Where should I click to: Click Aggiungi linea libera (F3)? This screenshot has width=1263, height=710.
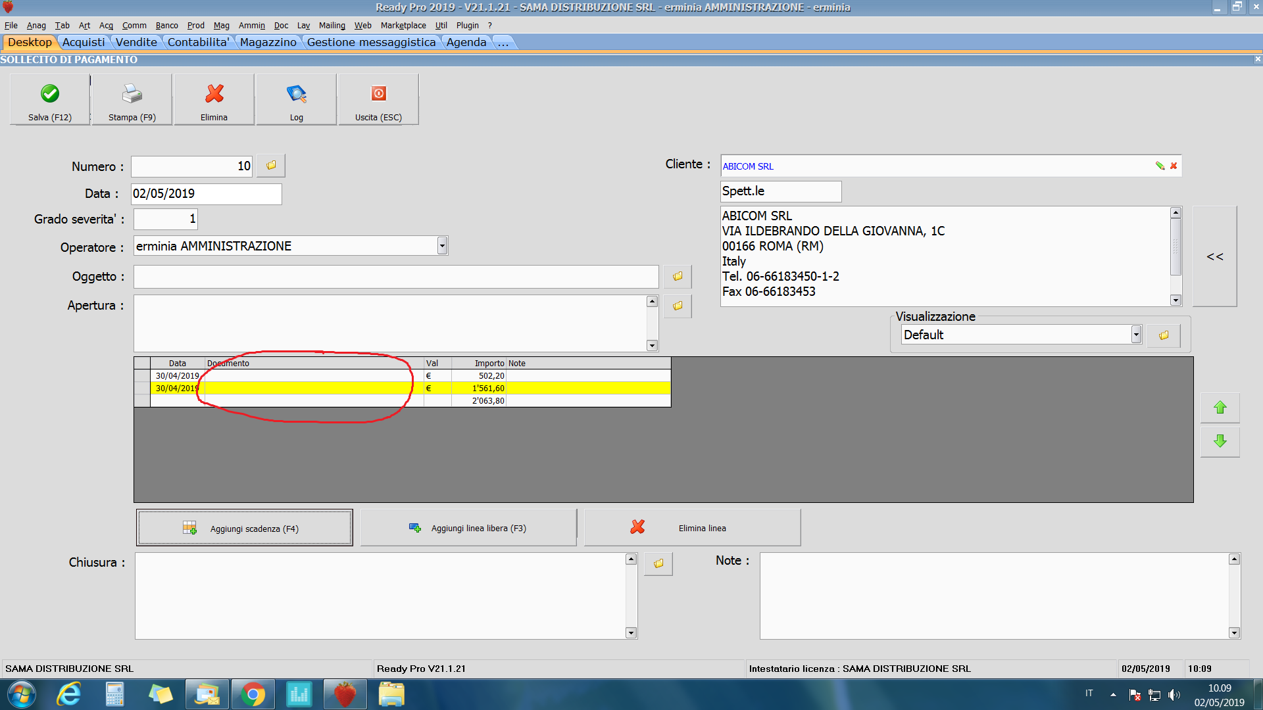(x=468, y=528)
